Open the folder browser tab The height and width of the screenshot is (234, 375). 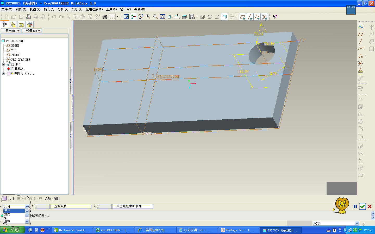[13, 25]
